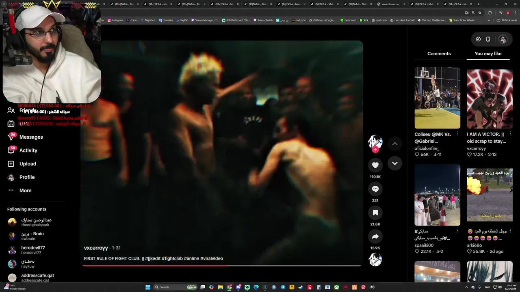Open options menu for Coliseu video card
This screenshot has height=292, width=520.
(x=458, y=134)
